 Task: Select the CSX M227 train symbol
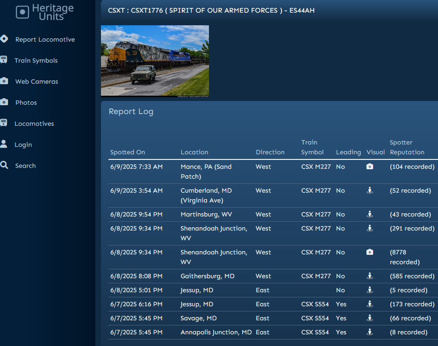(x=316, y=166)
